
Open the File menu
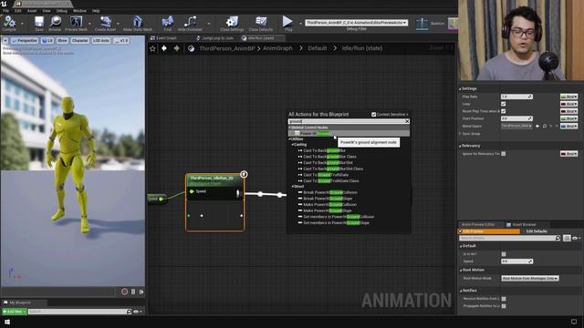tap(6, 11)
